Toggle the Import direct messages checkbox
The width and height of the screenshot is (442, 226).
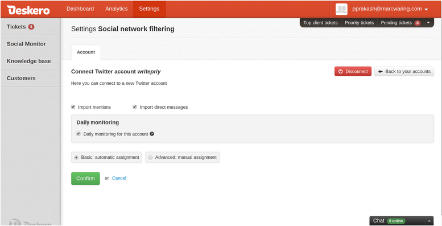(135, 107)
